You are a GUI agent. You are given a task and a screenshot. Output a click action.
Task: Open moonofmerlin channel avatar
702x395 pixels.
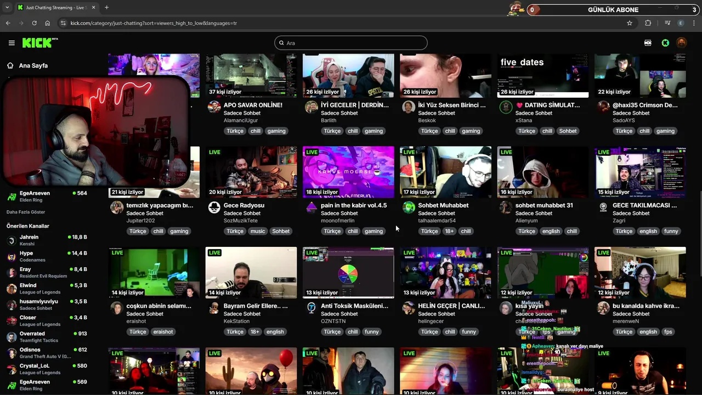pyautogui.click(x=311, y=207)
